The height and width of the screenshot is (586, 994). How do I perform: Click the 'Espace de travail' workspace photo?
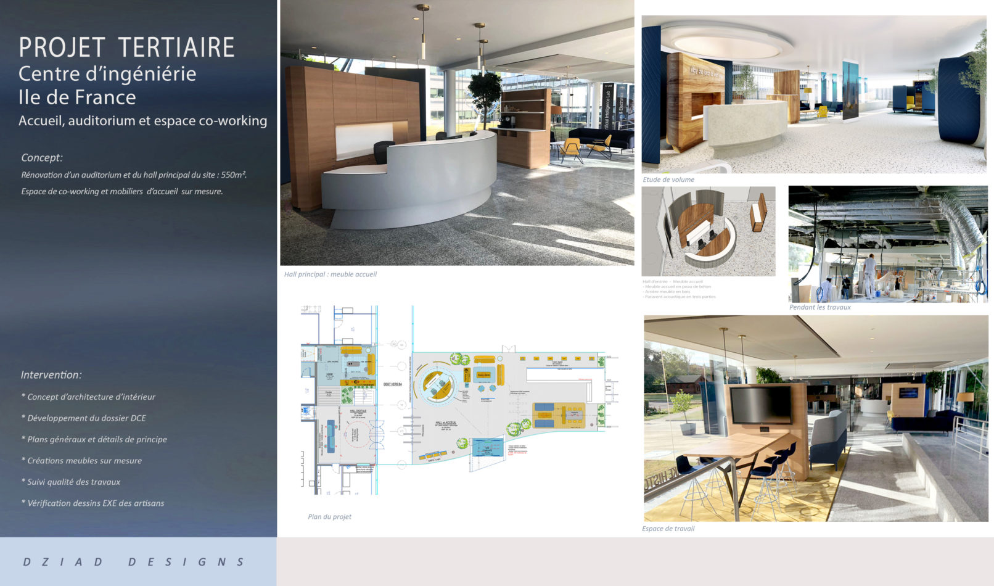point(815,419)
